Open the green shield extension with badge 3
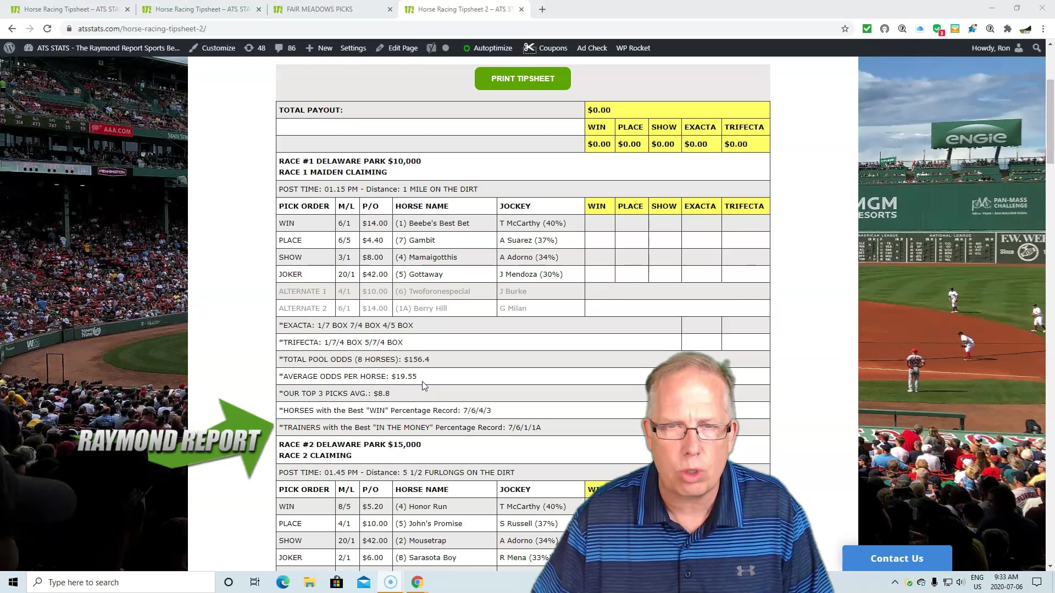Image resolution: width=1055 pixels, height=593 pixels. (938, 29)
